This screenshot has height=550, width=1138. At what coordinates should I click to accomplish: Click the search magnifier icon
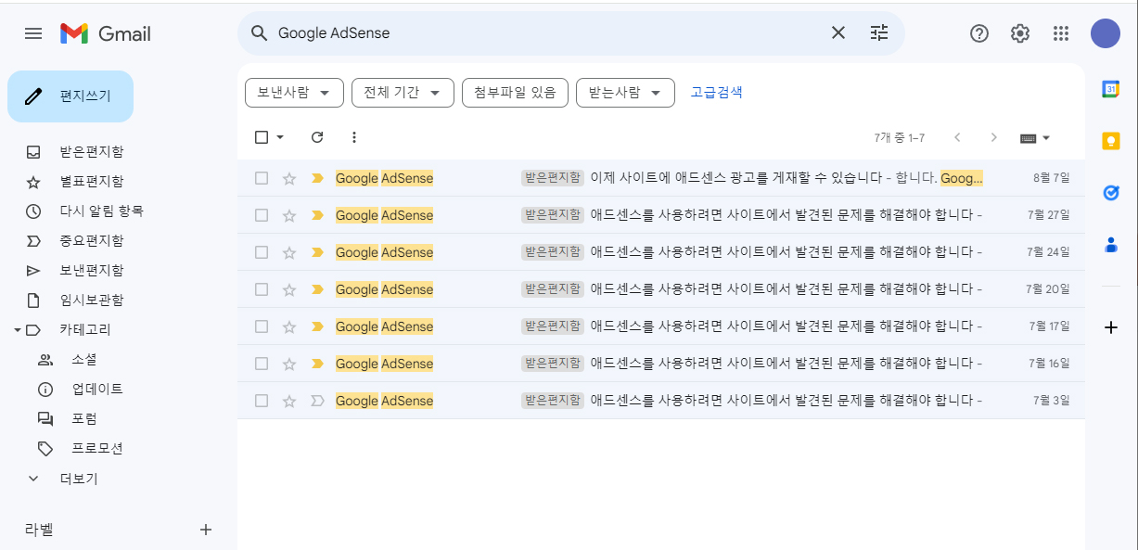[x=260, y=33]
